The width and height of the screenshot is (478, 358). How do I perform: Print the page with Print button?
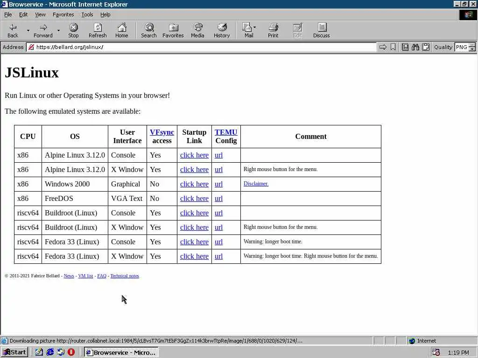click(x=273, y=30)
